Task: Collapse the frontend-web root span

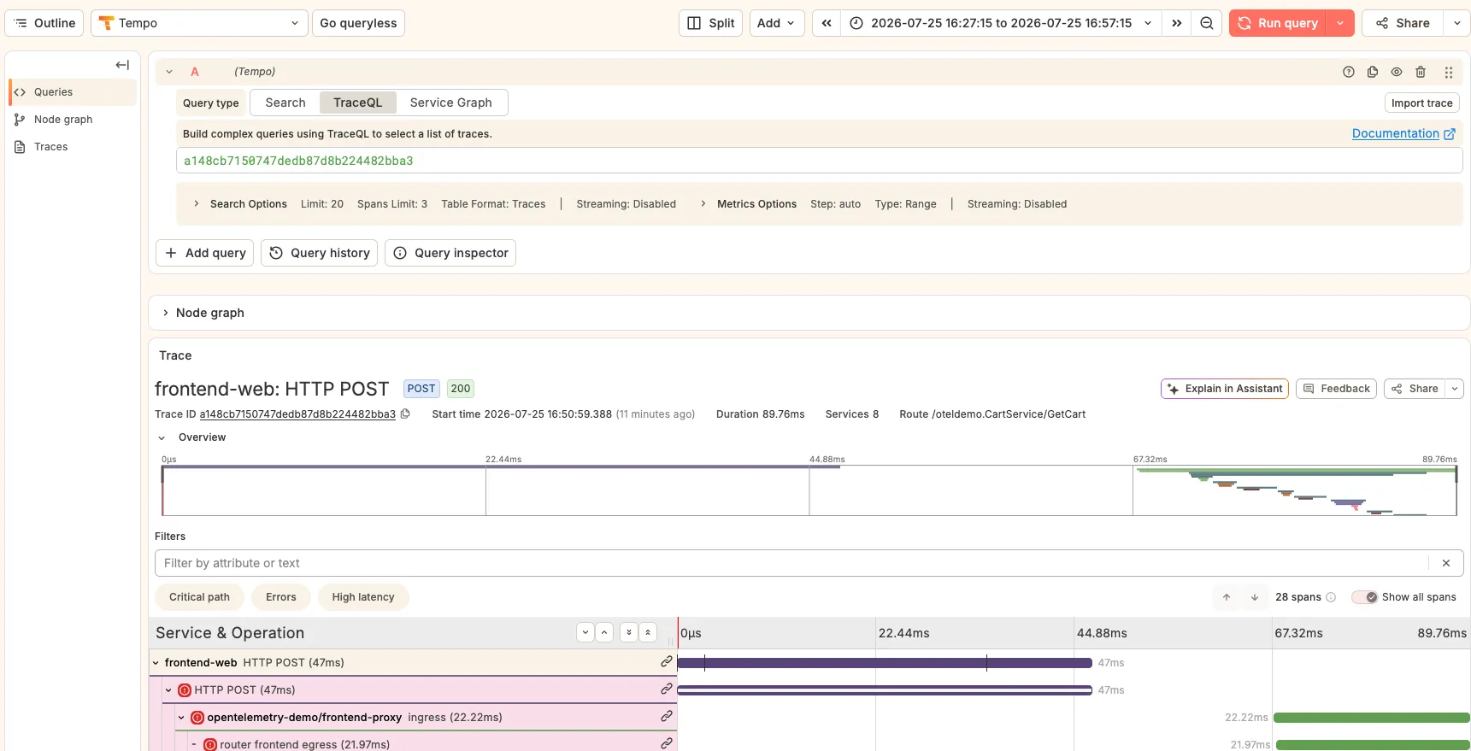Action: point(156,662)
